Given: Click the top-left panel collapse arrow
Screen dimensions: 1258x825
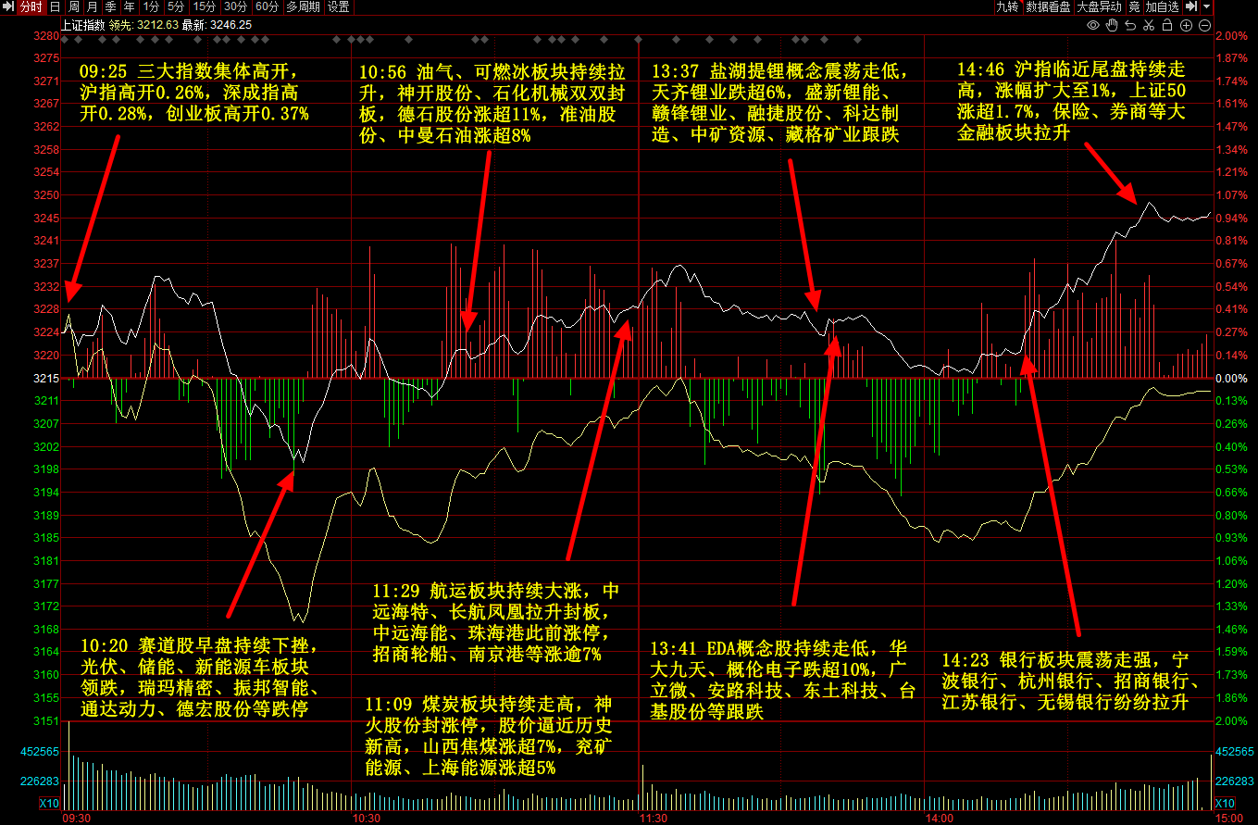Looking at the screenshot, I should 7,6.
